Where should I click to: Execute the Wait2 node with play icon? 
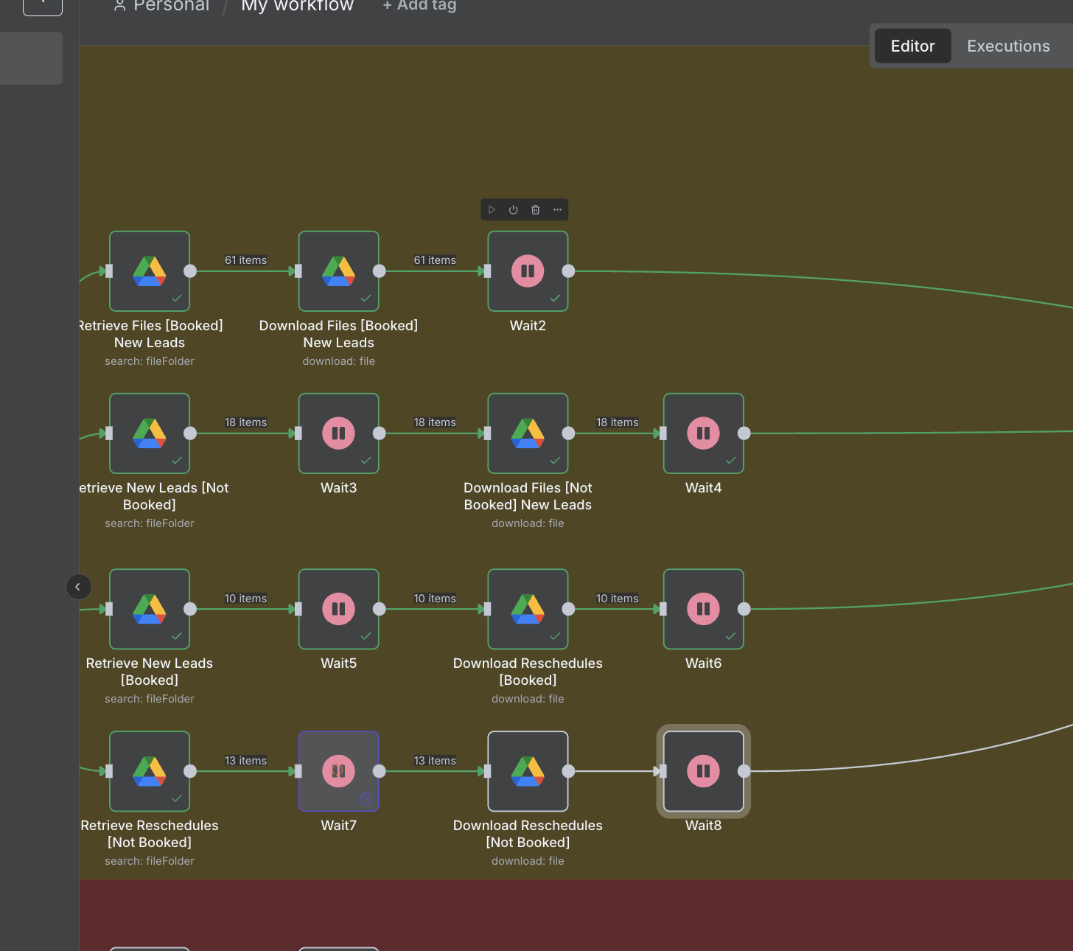492,210
